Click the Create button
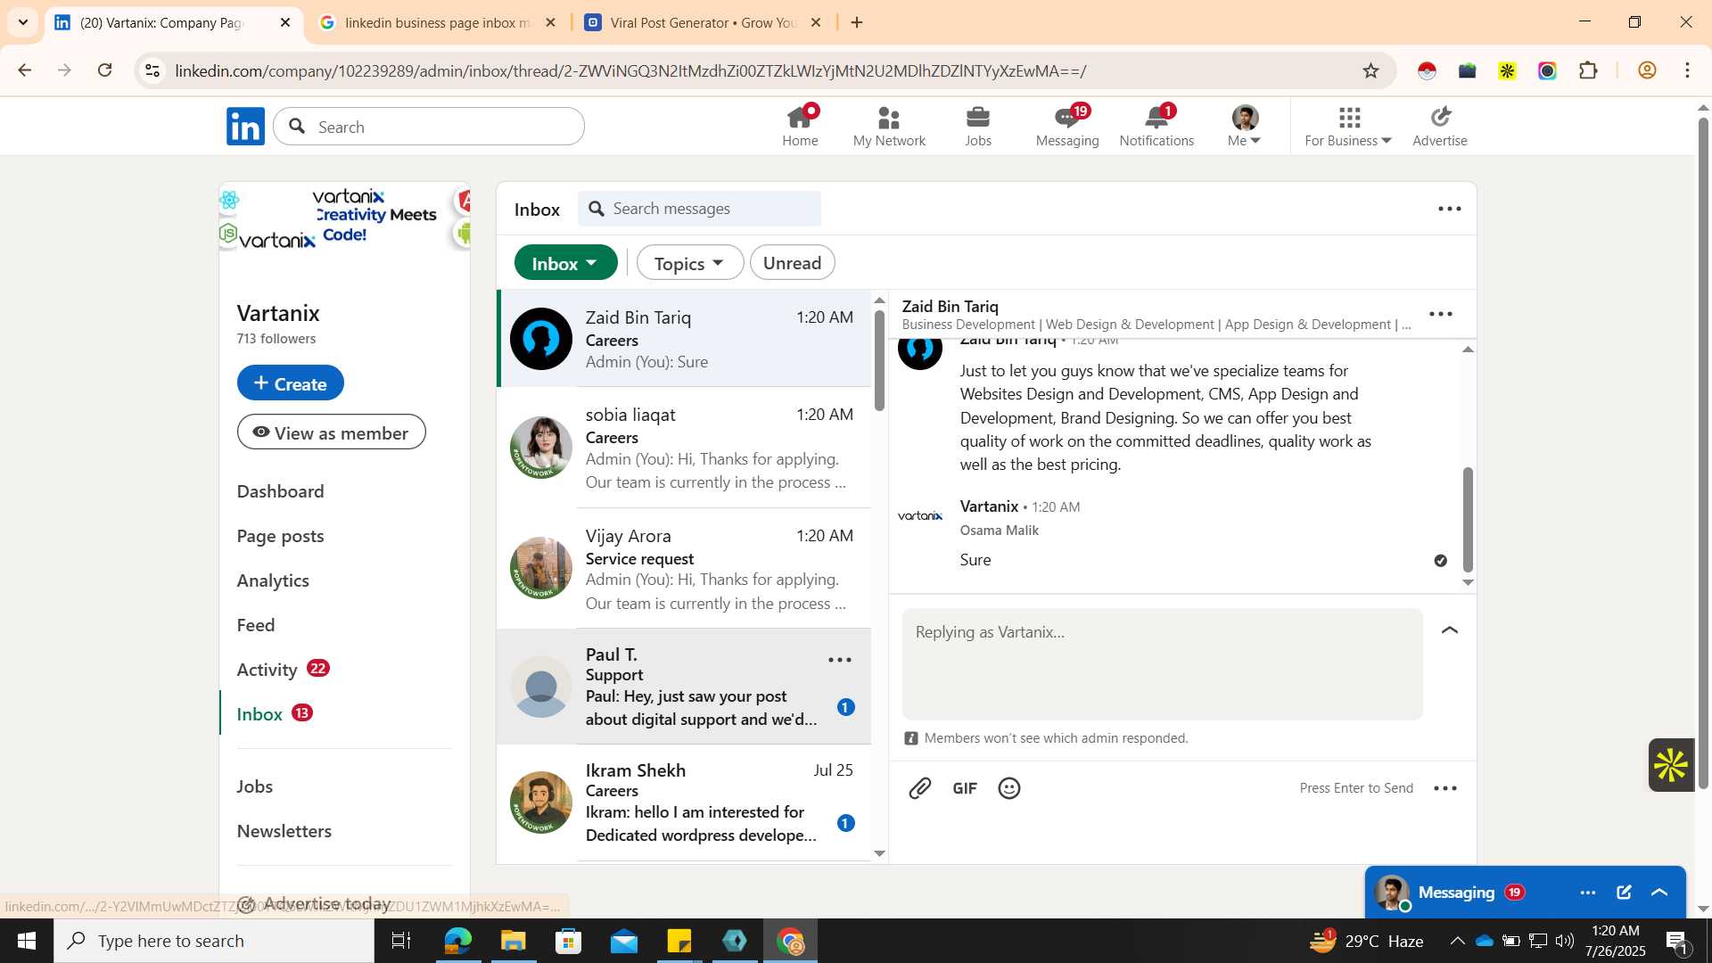This screenshot has width=1712, height=963. click(290, 383)
